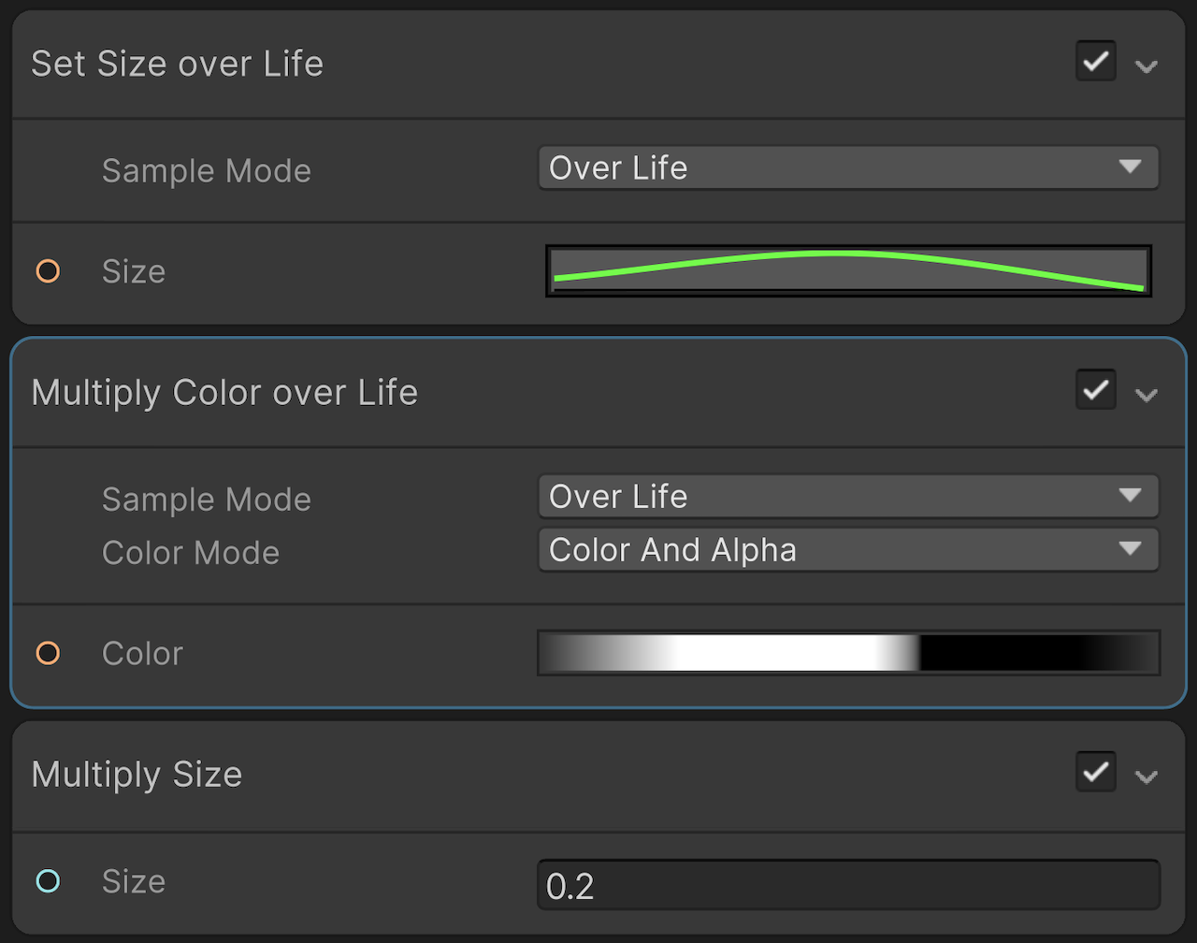Collapse the Multiply Size block chevron
The width and height of the screenshot is (1197, 943).
point(1147,776)
